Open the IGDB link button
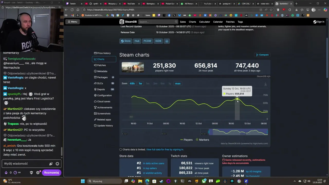This screenshot has height=185, width=329. [158, 41]
